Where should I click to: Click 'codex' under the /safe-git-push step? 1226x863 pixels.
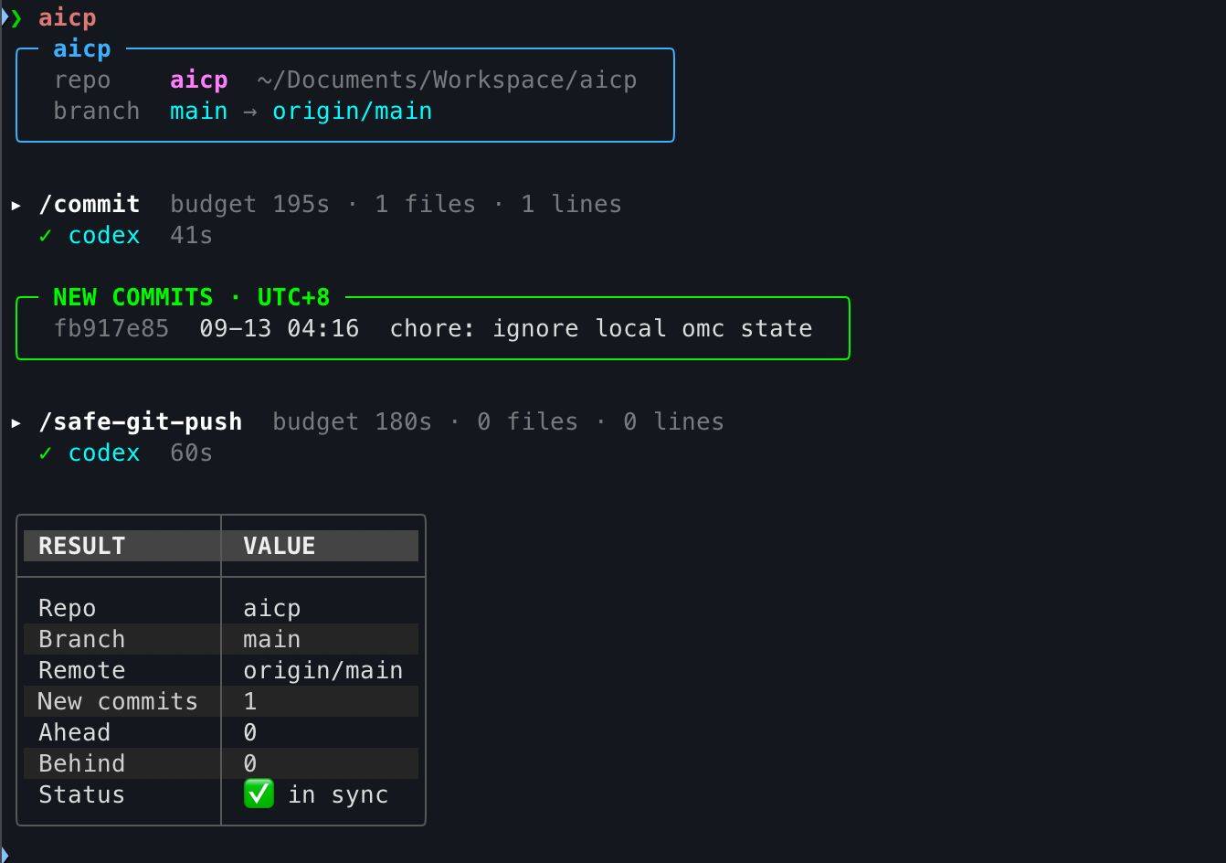[x=104, y=453]
